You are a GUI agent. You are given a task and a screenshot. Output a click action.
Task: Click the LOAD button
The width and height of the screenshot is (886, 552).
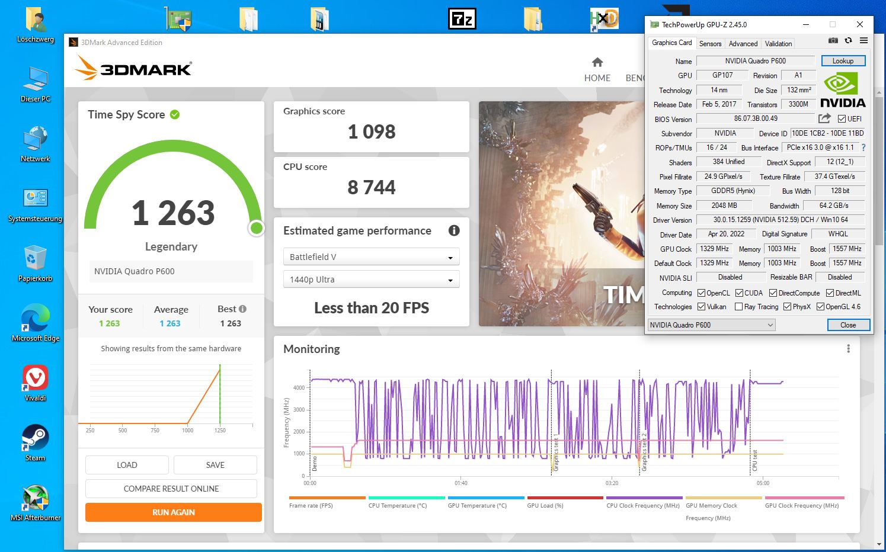tap(127, 465)
